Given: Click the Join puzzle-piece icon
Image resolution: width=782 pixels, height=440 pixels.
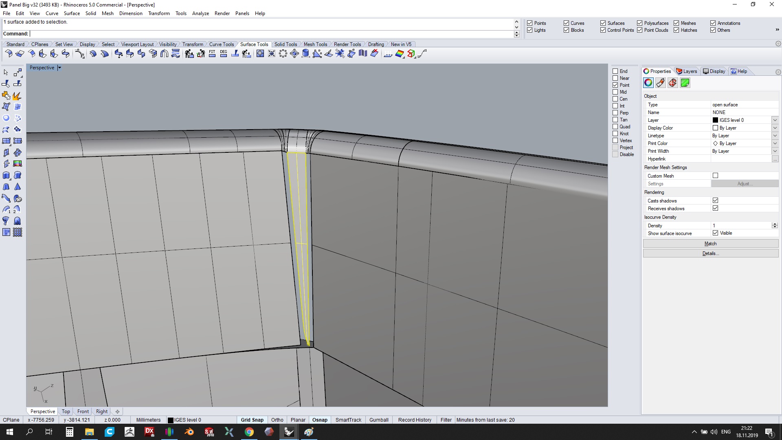Looking at the screenshot, I should pos(6,96).
